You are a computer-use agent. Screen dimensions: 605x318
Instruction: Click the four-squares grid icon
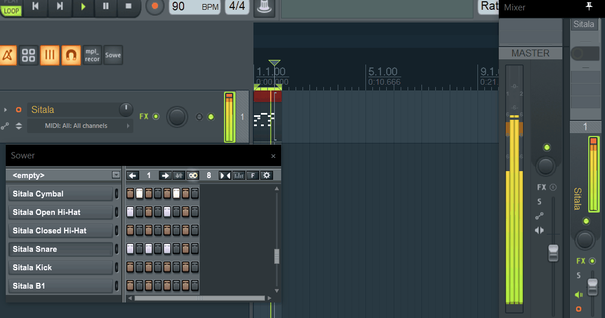pos(28,55)
